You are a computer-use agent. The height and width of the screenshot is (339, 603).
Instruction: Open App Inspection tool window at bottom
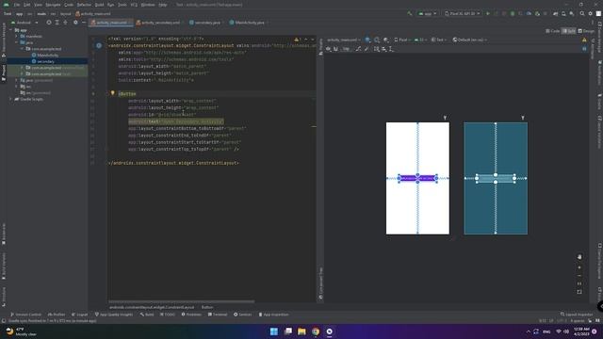click(273, 315)
